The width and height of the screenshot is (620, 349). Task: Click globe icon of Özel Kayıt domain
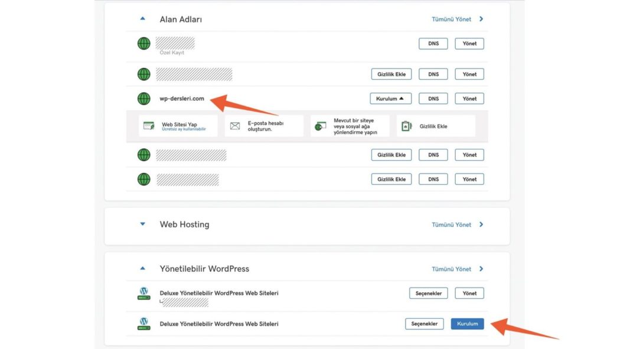click(144, 44)
